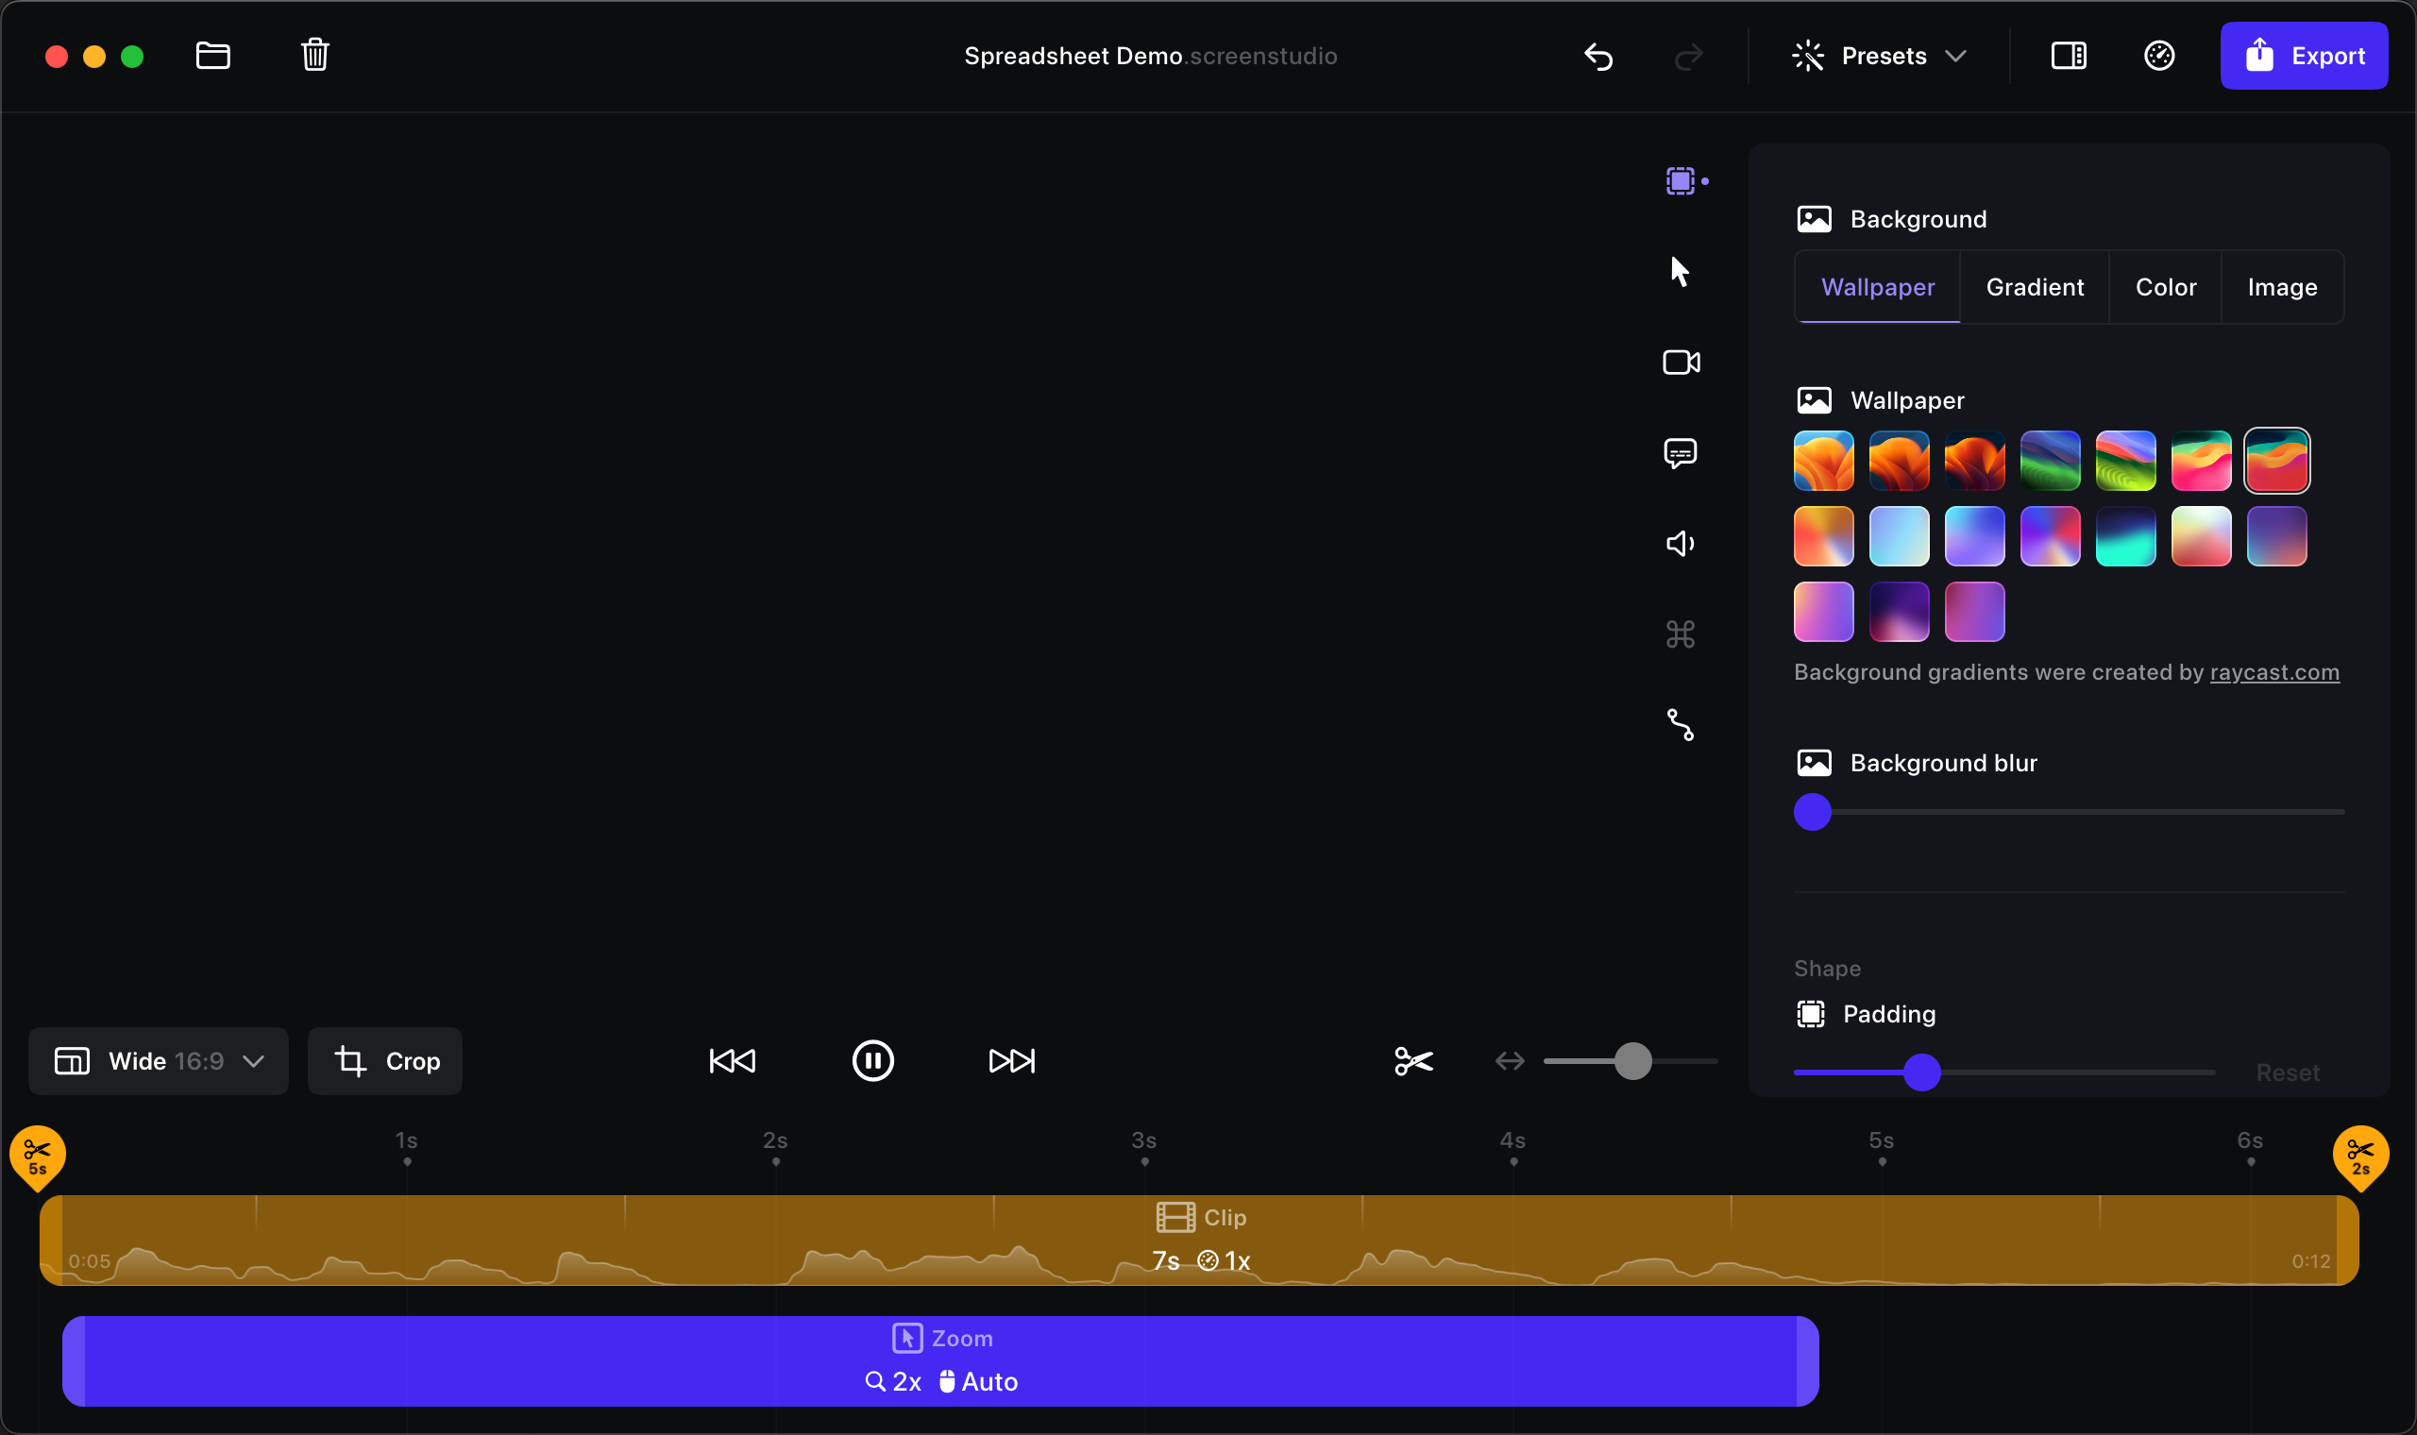Open the camera settings icon
Viewport: 2417px width, 1435px height.
point(1681,363)
